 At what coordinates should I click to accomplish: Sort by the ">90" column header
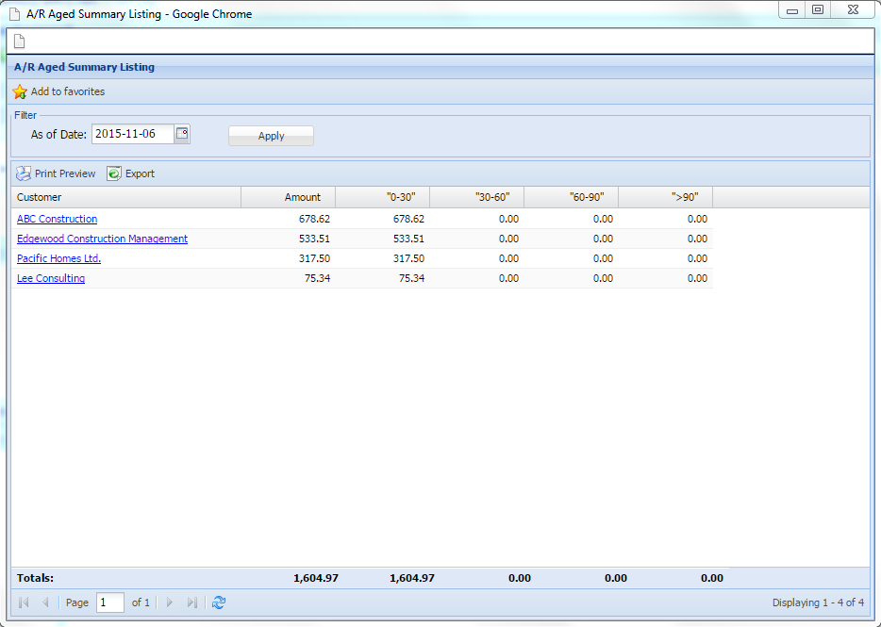tap(665, 197)
